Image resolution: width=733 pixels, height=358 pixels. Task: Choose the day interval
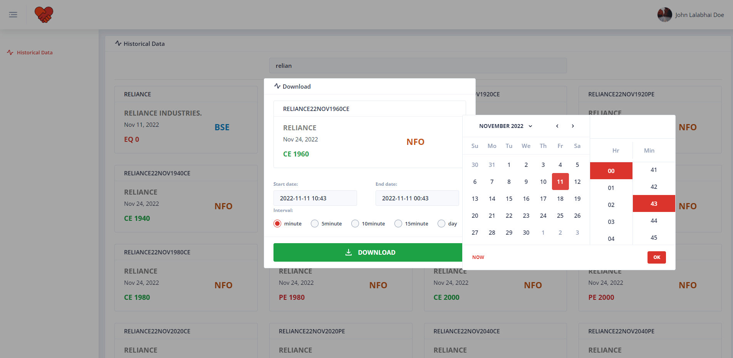coord(441,224)
